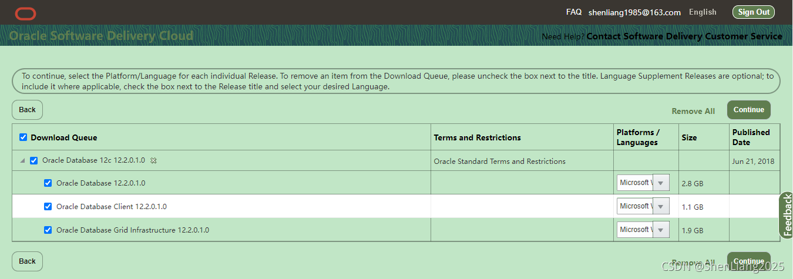Click the top Remove All link
This screenshot has width=793, height=279.
[693, 111]
